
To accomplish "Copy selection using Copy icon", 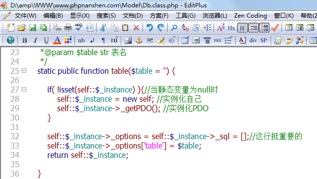I will coord(115,28).
